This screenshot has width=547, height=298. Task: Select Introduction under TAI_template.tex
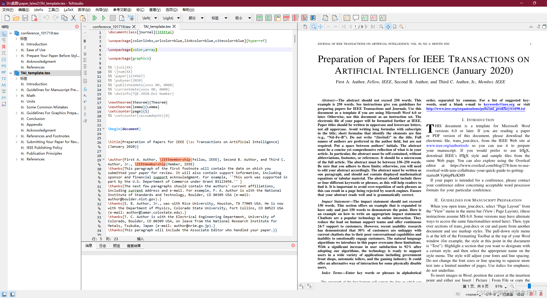[x=37, y=84]
